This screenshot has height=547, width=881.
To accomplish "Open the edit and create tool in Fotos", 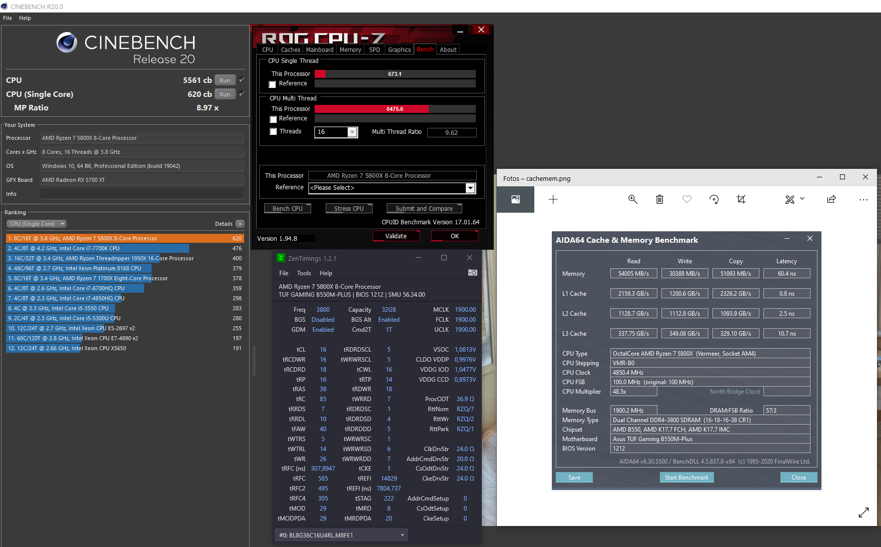I will (x=789, y=199).
